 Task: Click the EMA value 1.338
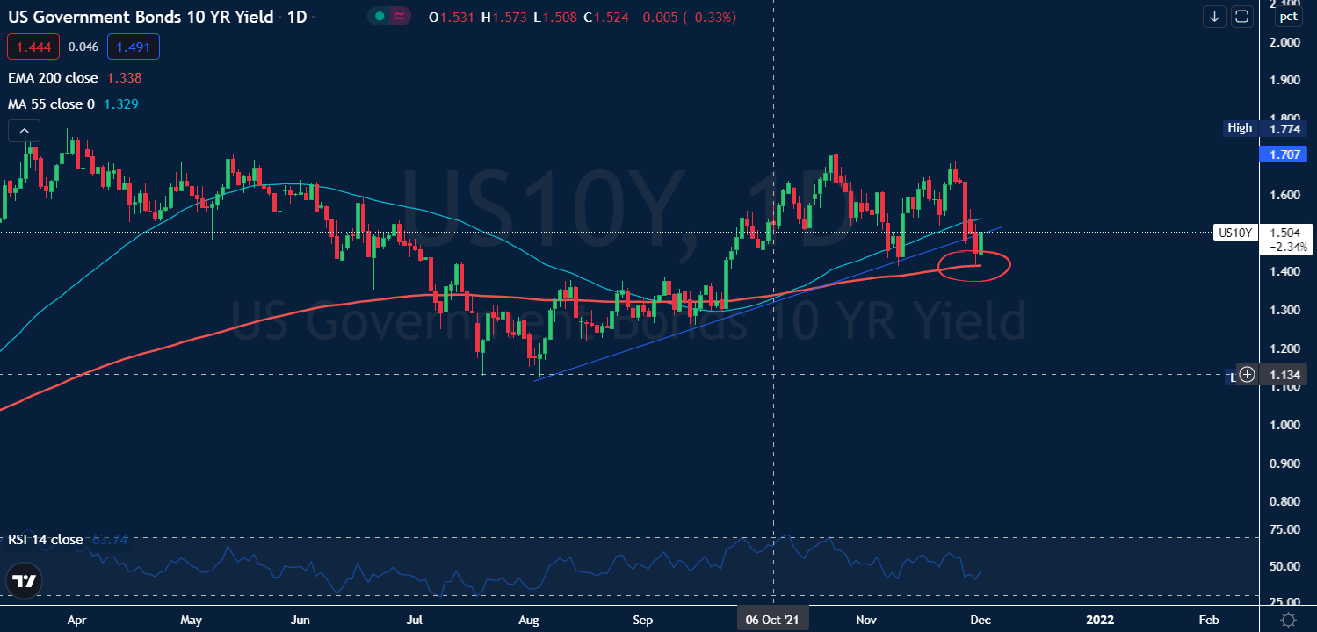[x=124, y=78]
